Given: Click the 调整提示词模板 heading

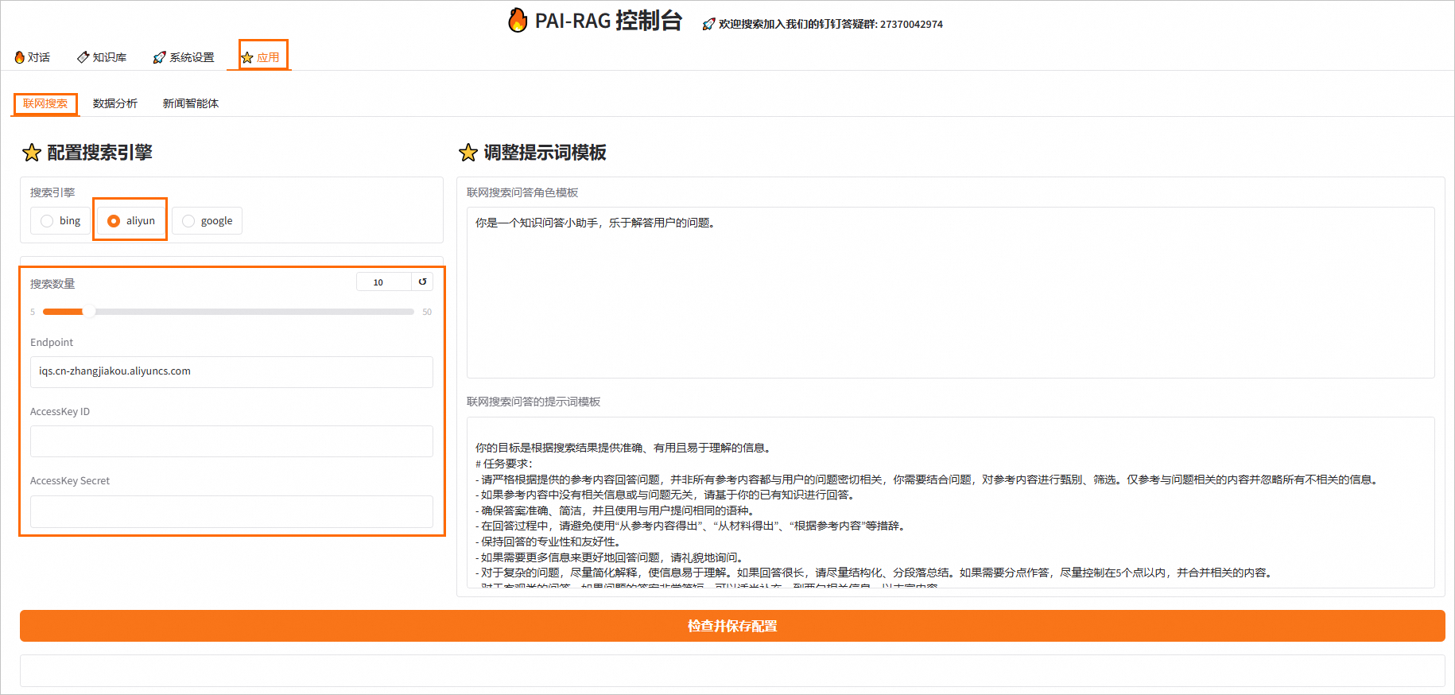Looking at the screenshot, I should (x=545, y=153).
